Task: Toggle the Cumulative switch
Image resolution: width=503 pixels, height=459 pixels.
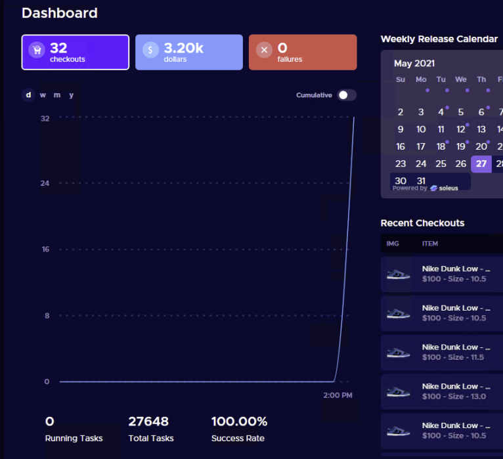Action: [347, 95]
